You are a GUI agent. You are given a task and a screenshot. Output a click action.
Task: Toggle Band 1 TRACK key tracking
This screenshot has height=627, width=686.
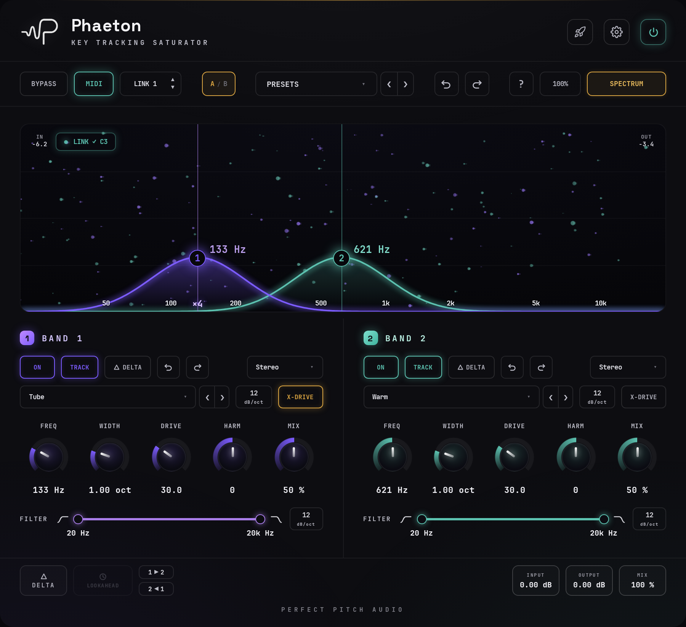[x=80, y=367]
